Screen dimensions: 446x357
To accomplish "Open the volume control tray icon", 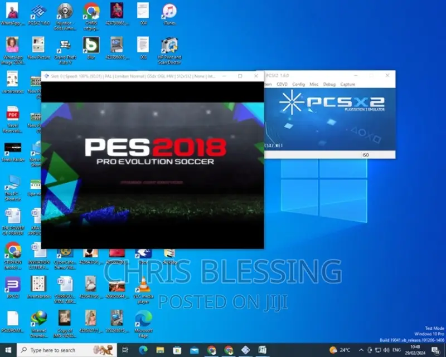I will pos(386,350).
